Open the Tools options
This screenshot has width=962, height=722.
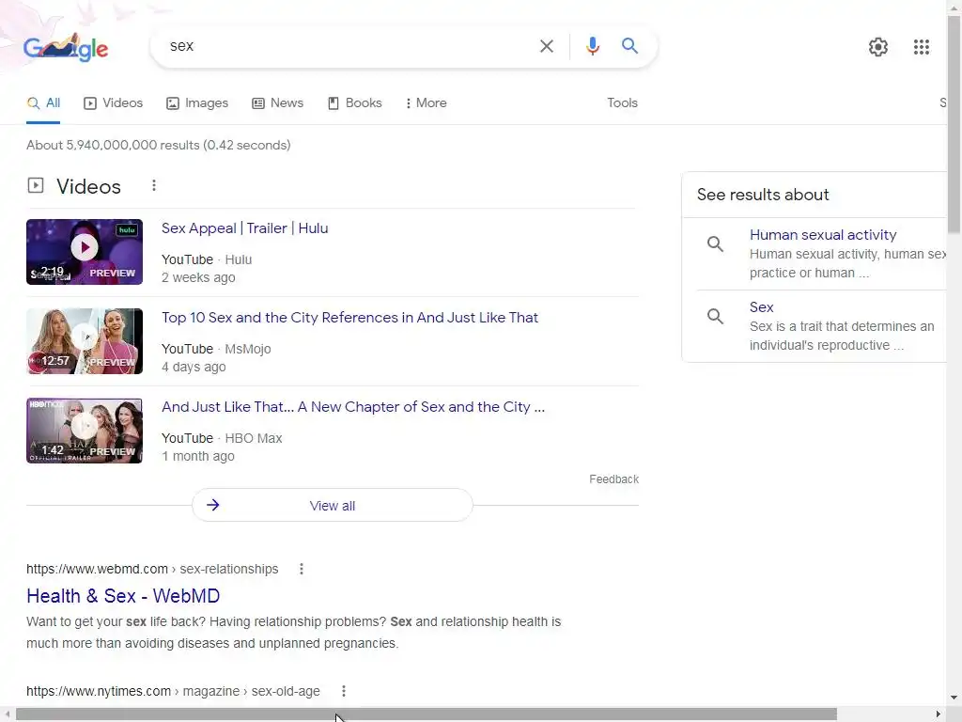pos(622,103)
